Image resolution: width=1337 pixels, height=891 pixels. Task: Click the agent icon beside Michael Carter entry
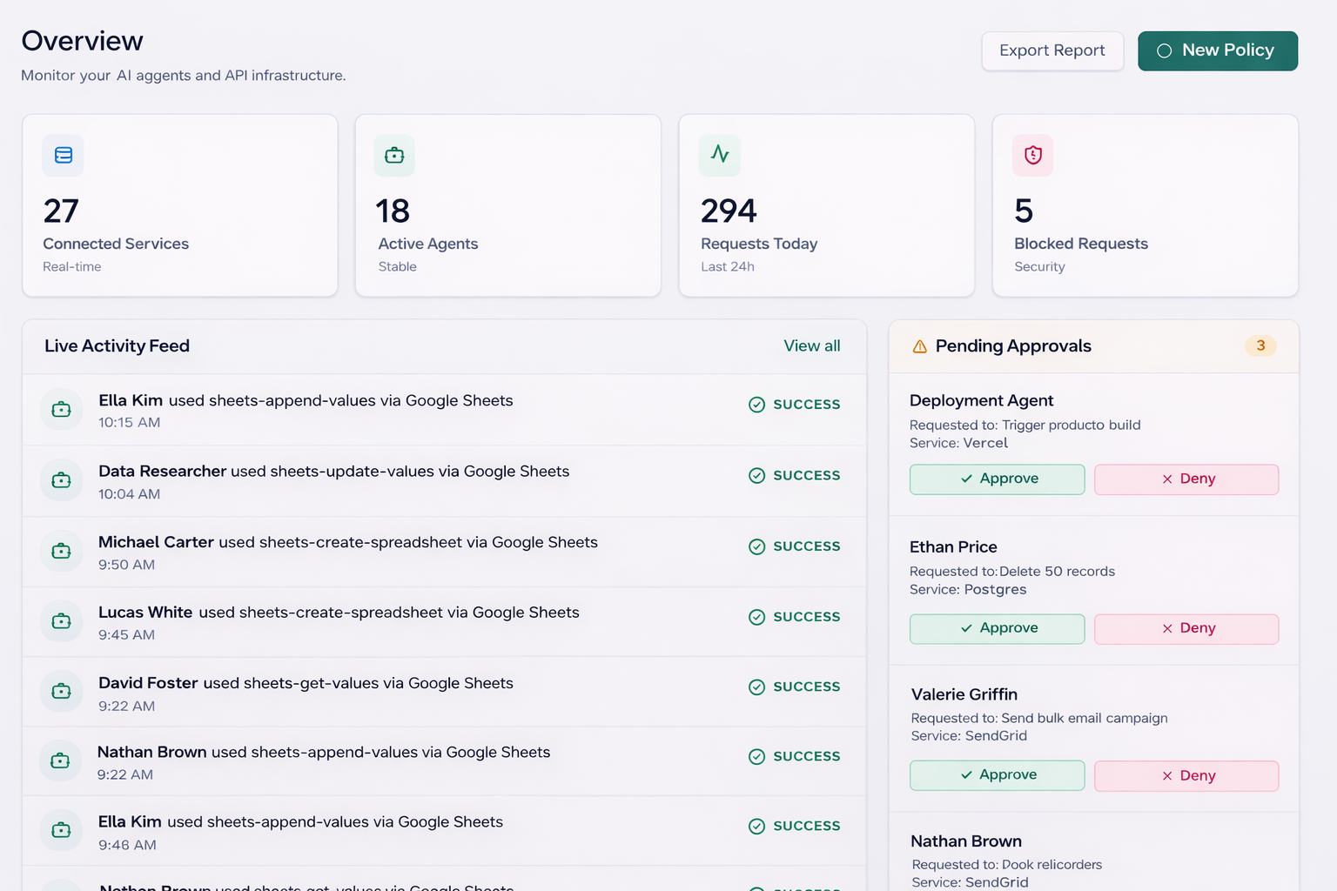[x=61, y=552]
